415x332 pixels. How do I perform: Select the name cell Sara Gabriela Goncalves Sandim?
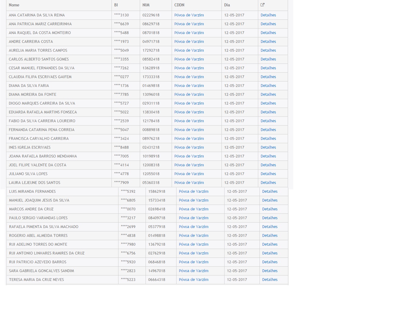(42, 271)
